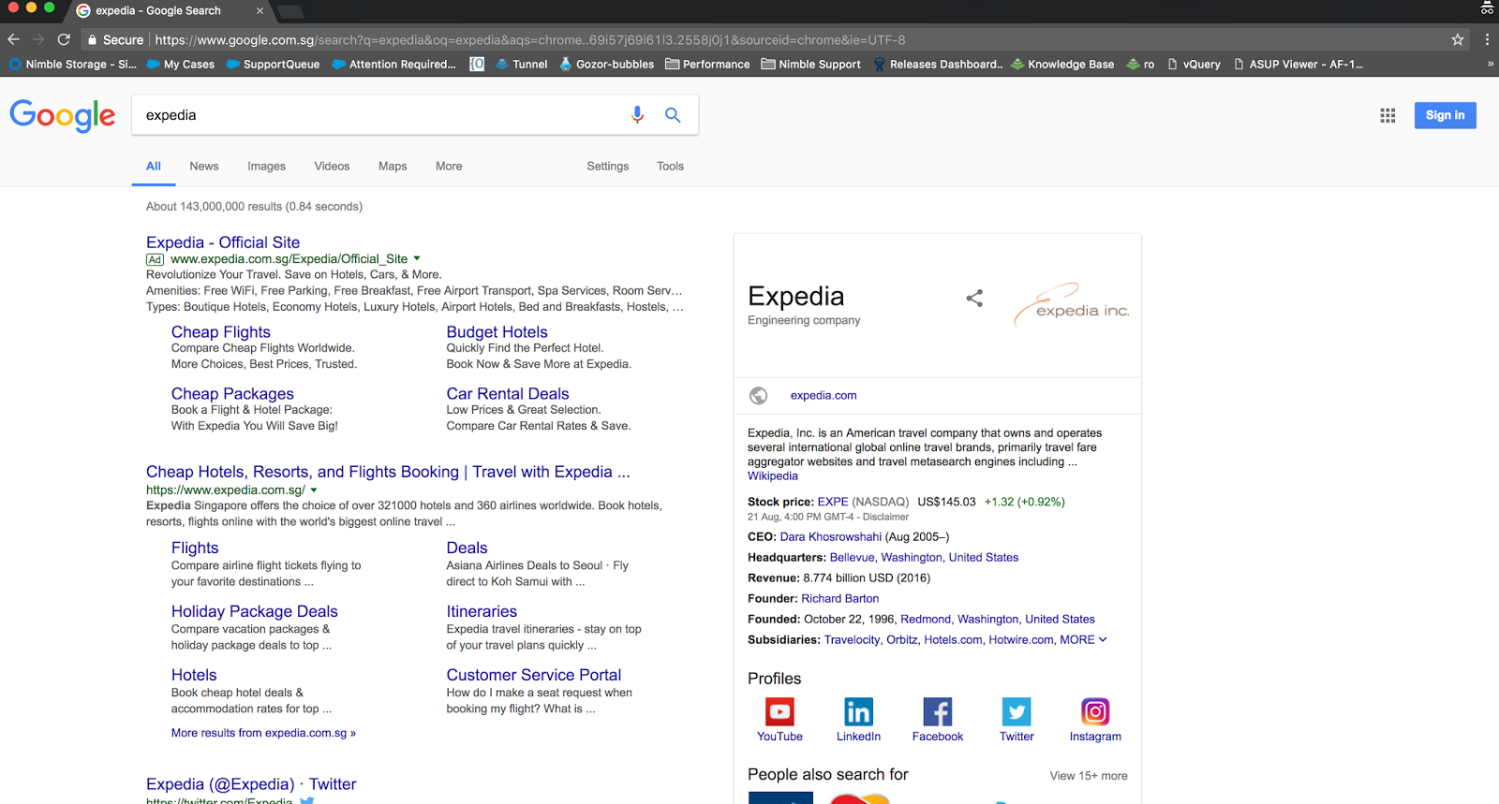Switch to the Maps tab
1499x804 pixels.
tap(393, 167)
